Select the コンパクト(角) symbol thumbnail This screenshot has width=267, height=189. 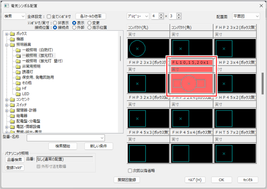(191, 48)
